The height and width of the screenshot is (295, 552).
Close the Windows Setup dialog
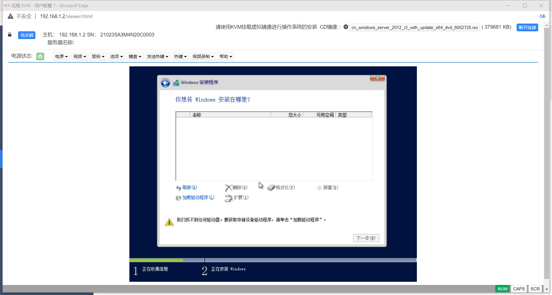(x=377, y=78)
